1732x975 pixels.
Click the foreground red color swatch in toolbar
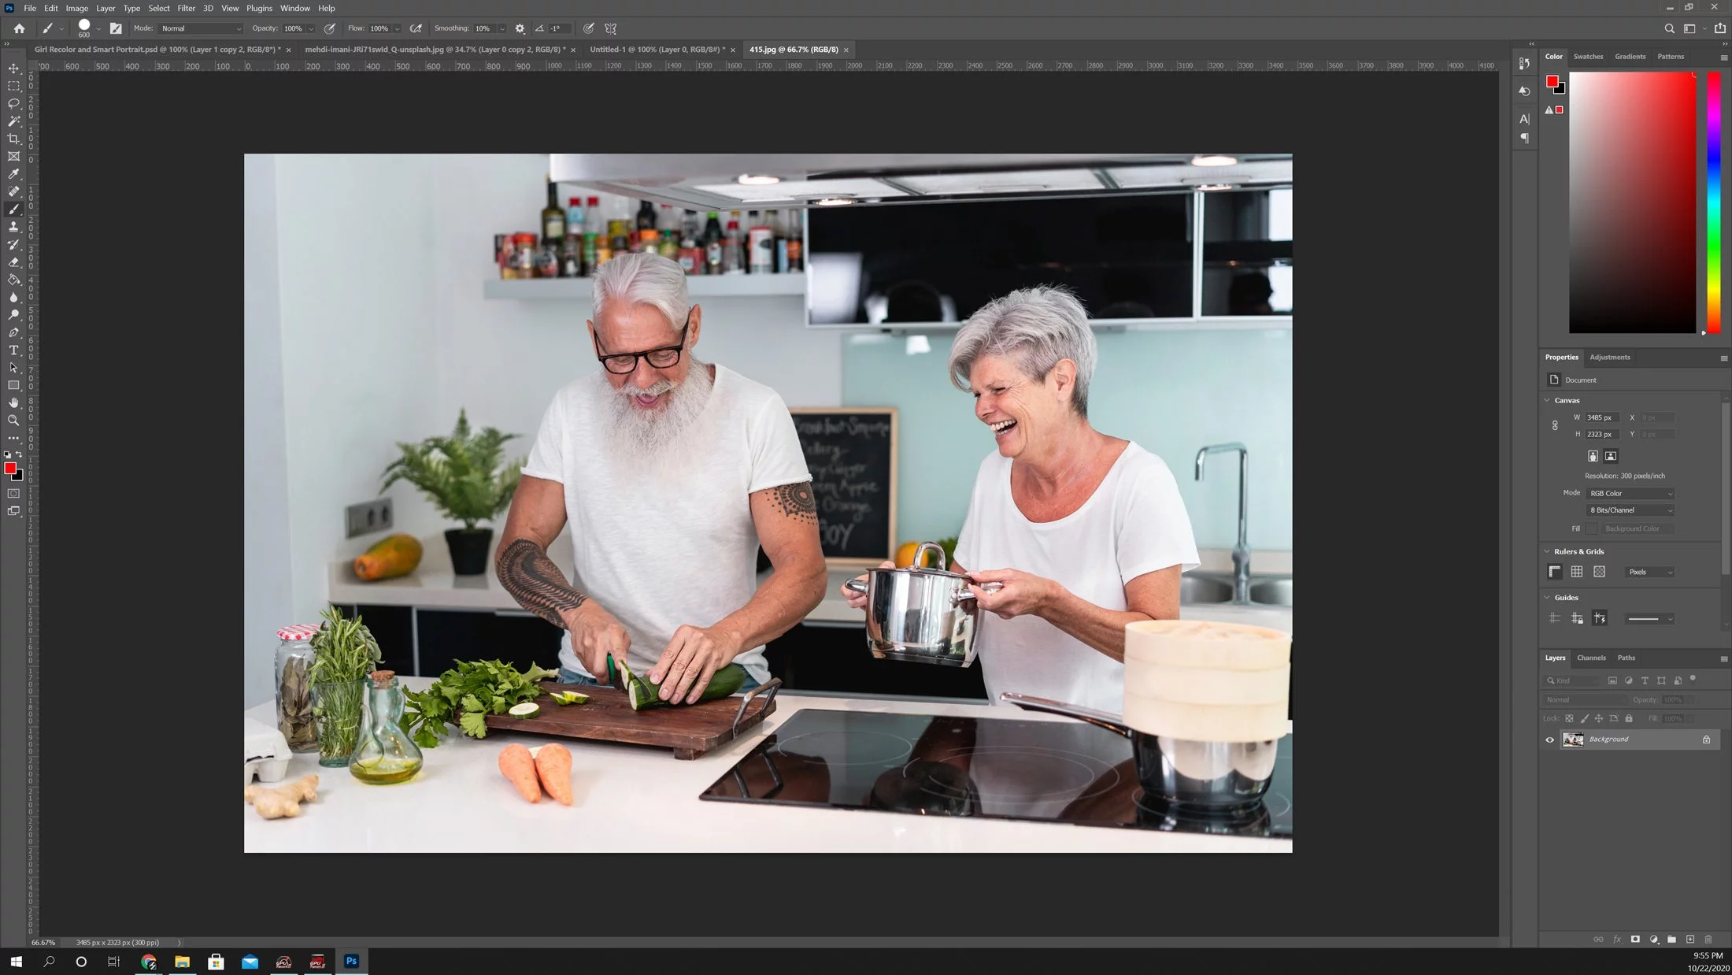coord(10,469)
